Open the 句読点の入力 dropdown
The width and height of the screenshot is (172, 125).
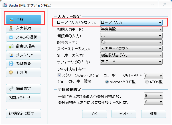click(x=131, y=36)
